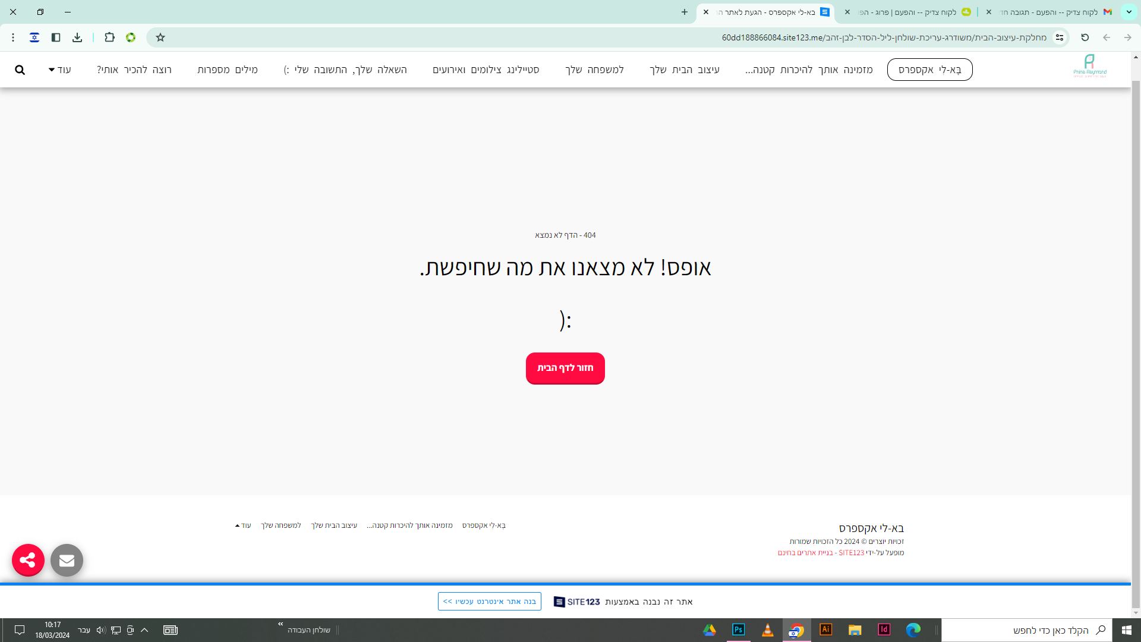This screenshot has width=1141, height=642.
Task: Open the site search magnifier icon
Action: (x=20, y=70)
